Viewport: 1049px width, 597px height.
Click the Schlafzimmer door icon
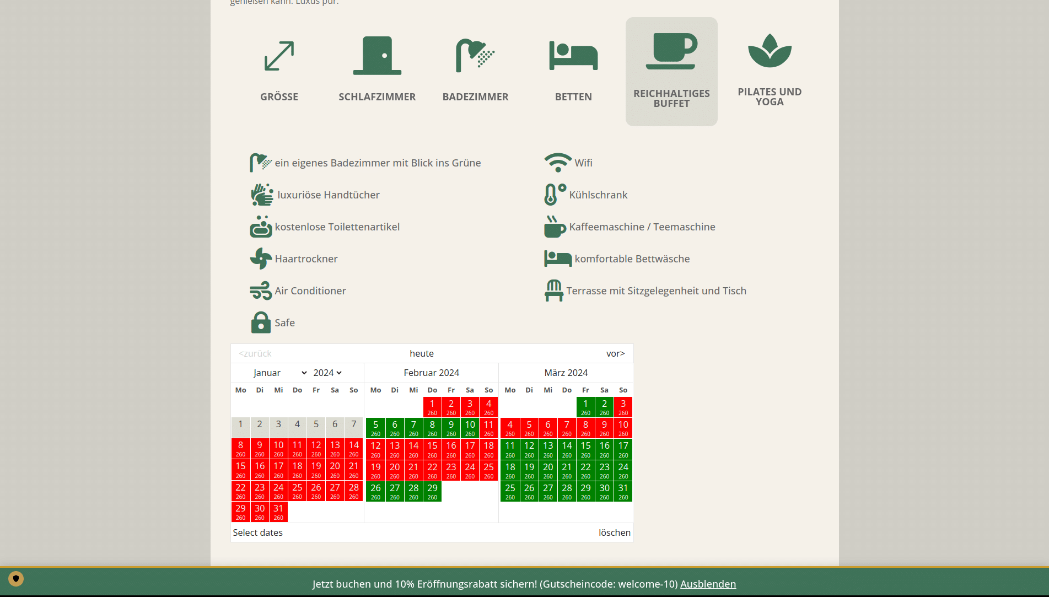[377, 56]
